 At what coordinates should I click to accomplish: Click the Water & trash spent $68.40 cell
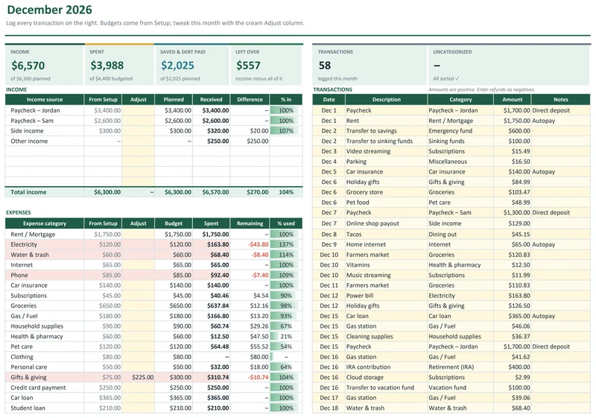[x=211, y=255]
